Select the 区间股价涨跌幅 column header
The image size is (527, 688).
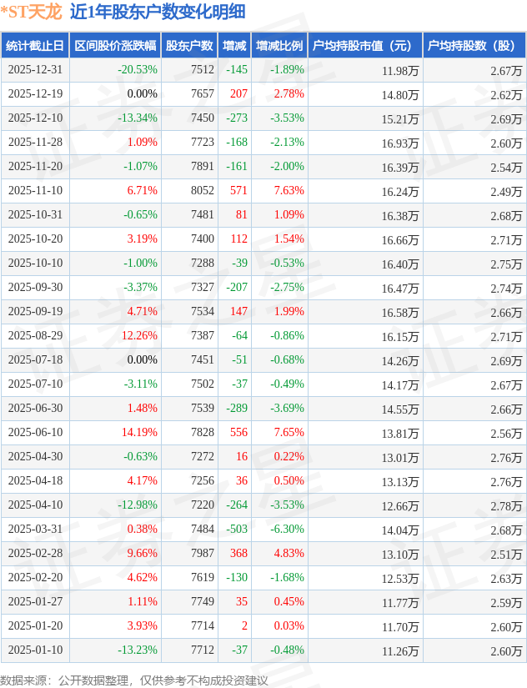pos(115,46)
